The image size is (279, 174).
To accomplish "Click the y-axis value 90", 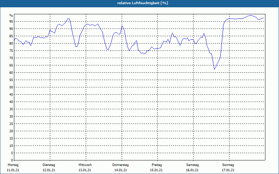I will click(11, 29).
